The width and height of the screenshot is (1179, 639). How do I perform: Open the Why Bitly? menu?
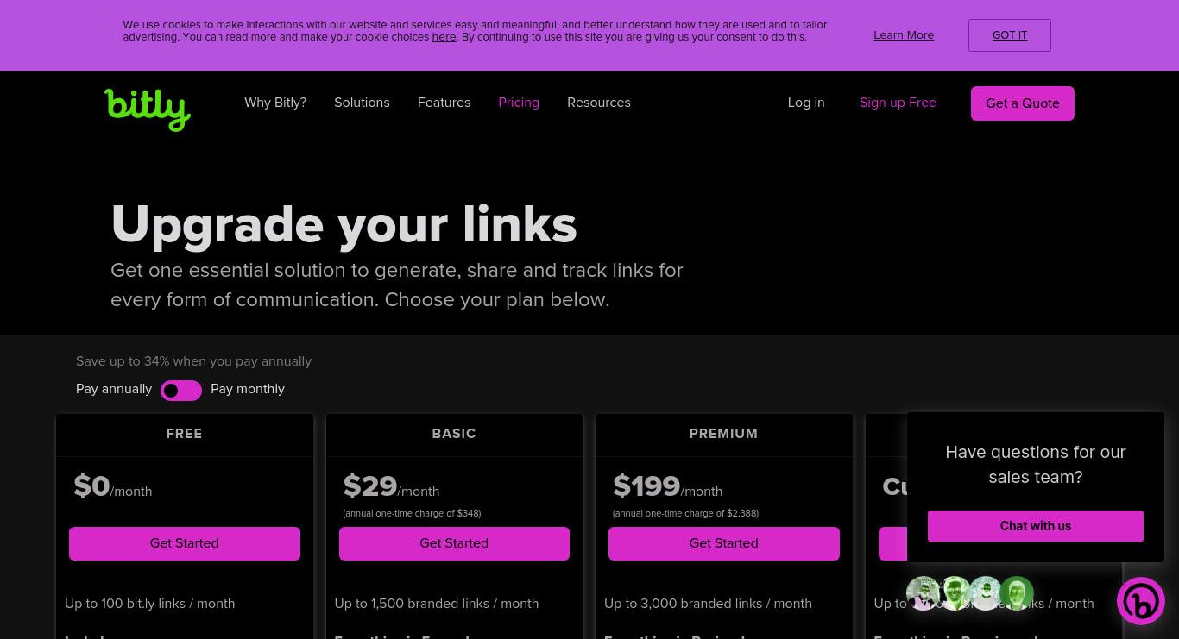click(275, 103)
